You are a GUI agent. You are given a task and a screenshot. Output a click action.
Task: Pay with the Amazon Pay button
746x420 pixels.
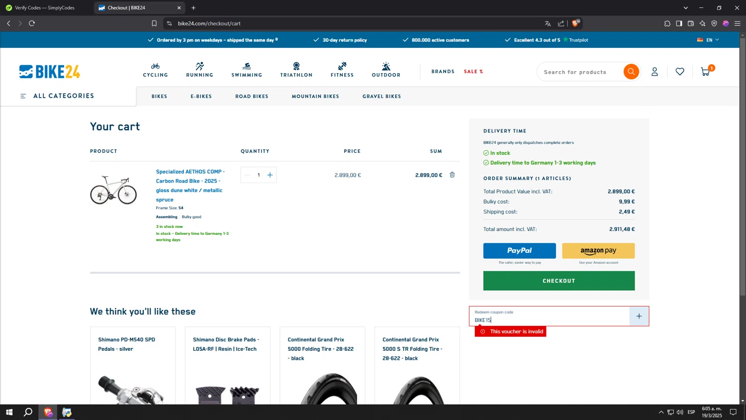tap(598, 251)
